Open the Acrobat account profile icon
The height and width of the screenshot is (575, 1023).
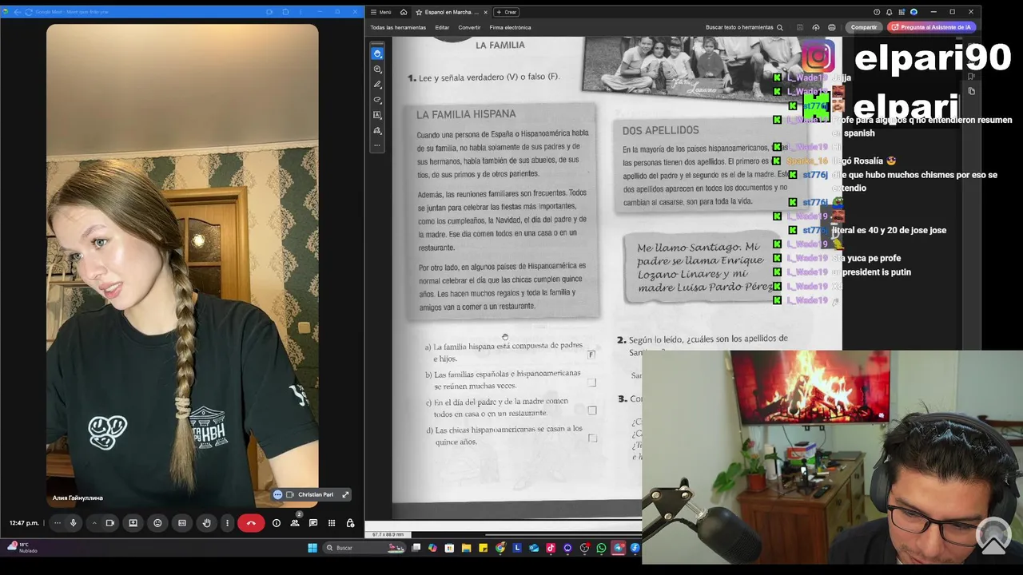click(914, 12)
